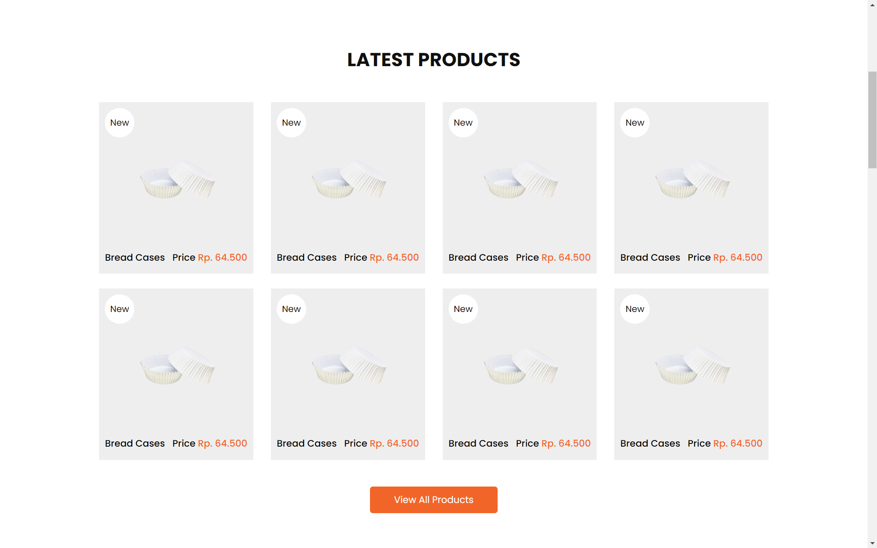The image size is (877, 548).
Task: Click the New badge on bottom-left product
Action: [x=119, y=309]
